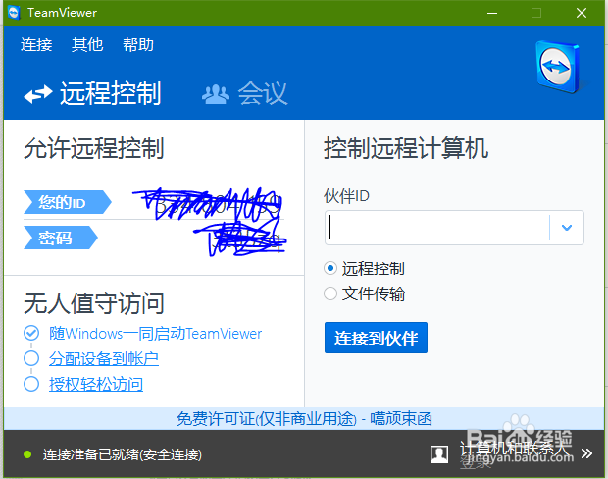Open the 其他 menu
This screenshot has height=479, width=608.
(x=87, y=44)
